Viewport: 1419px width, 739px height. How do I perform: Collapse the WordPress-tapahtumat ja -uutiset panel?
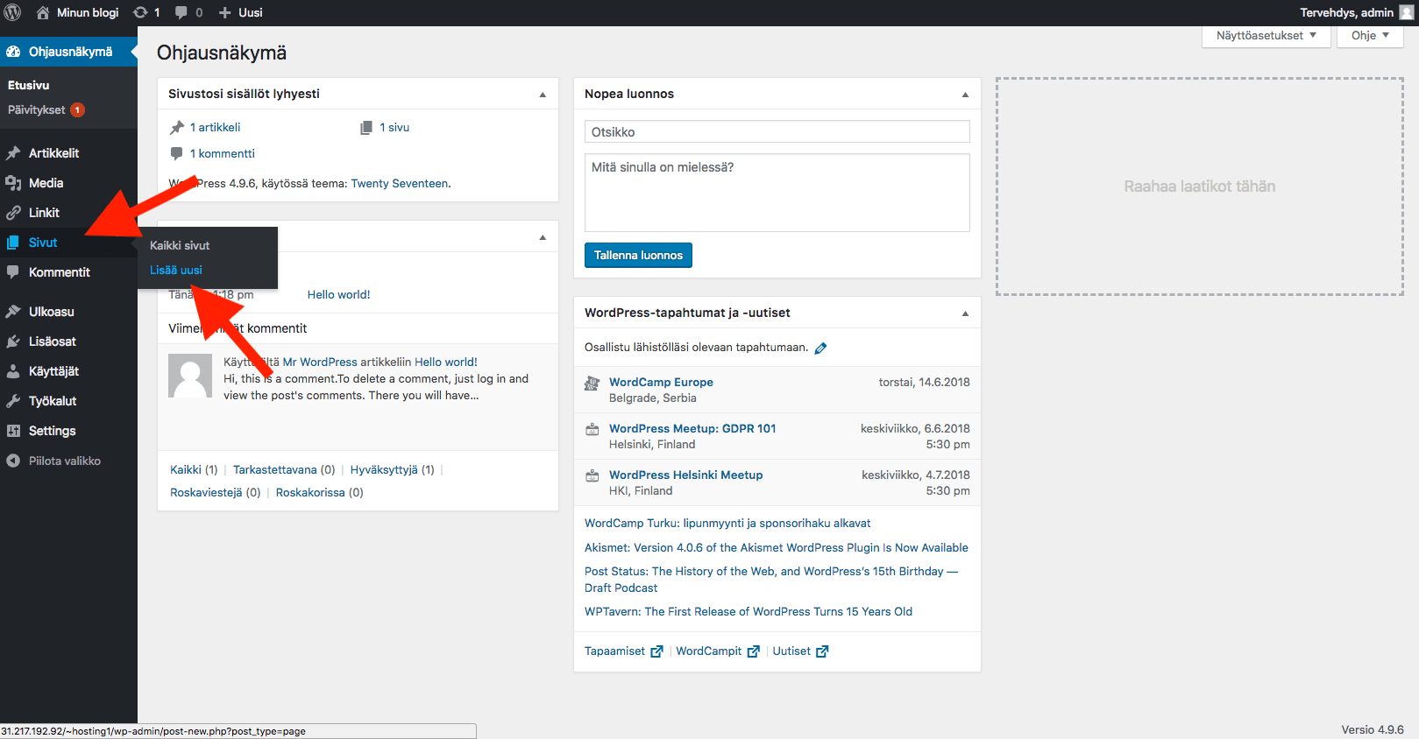coord(965,313)
